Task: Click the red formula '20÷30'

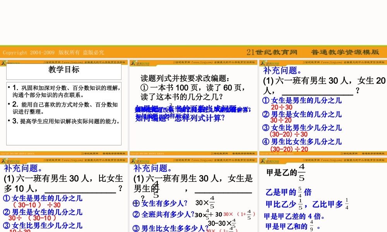Action: coord(282,107)
